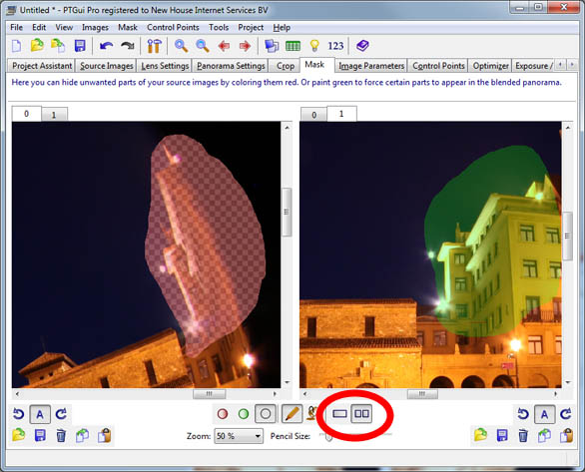Open the hammer and wrench options icon
The width and height of the screenshot is (585, 472).
click(154, 46)
